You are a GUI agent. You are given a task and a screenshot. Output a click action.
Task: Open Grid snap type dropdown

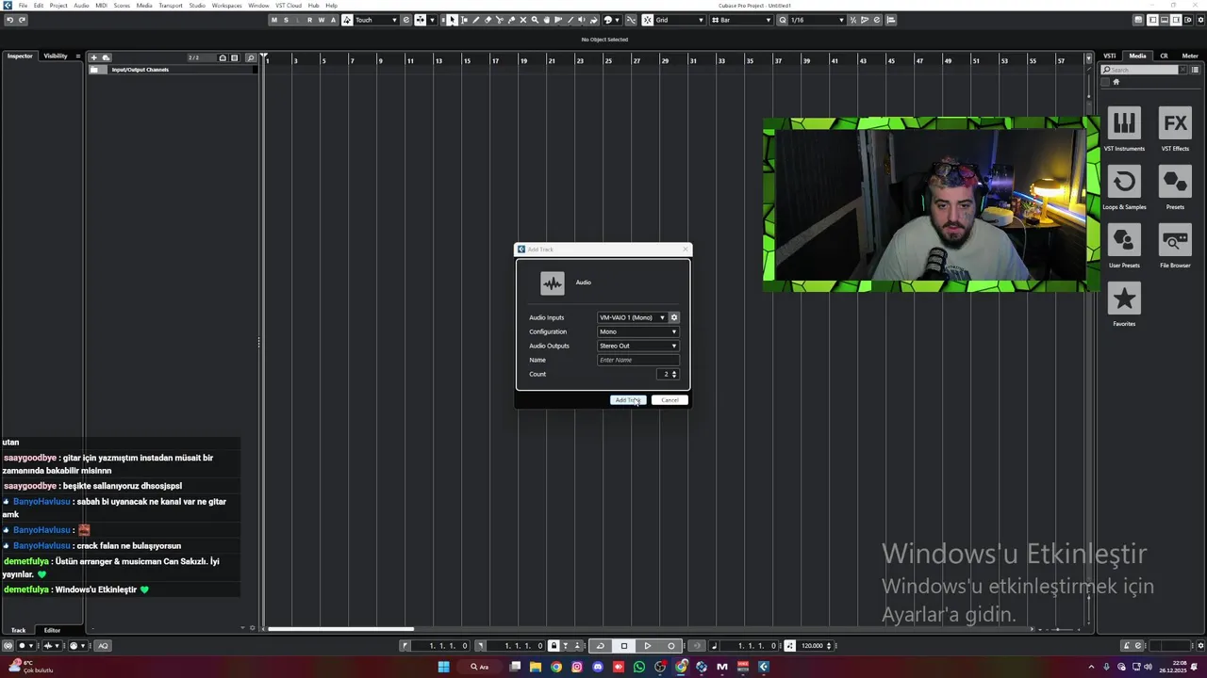point(680,20)
